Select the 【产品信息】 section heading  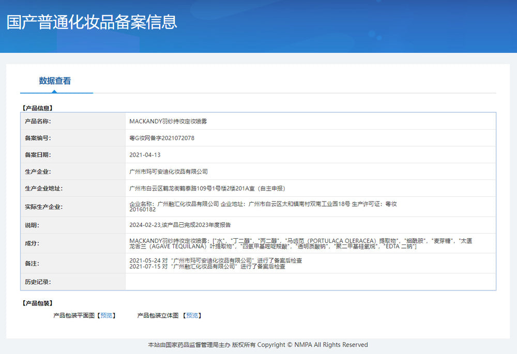coord(38,108)
